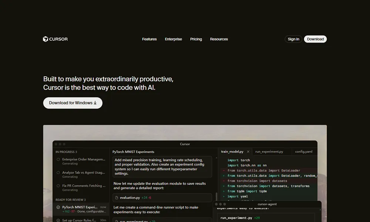
Task: Close the train_model.py editor tab
Action: tap(248, 152)
